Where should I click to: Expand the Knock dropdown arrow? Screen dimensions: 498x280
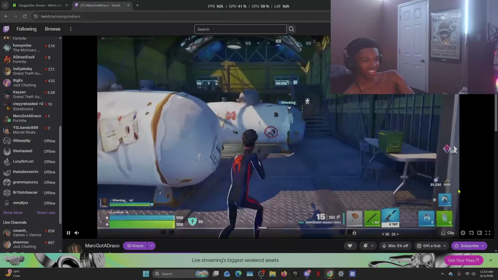click(151, 246)
